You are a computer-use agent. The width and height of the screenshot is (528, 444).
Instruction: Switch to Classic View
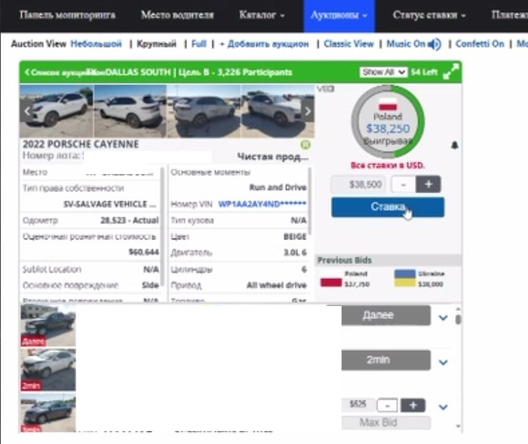349,44
